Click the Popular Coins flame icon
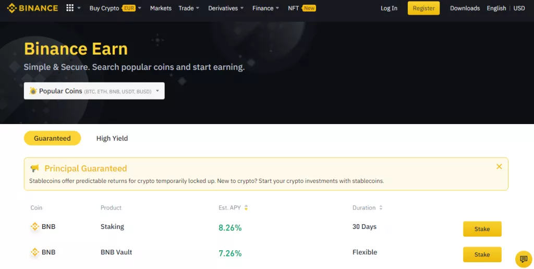 (33, 91)
